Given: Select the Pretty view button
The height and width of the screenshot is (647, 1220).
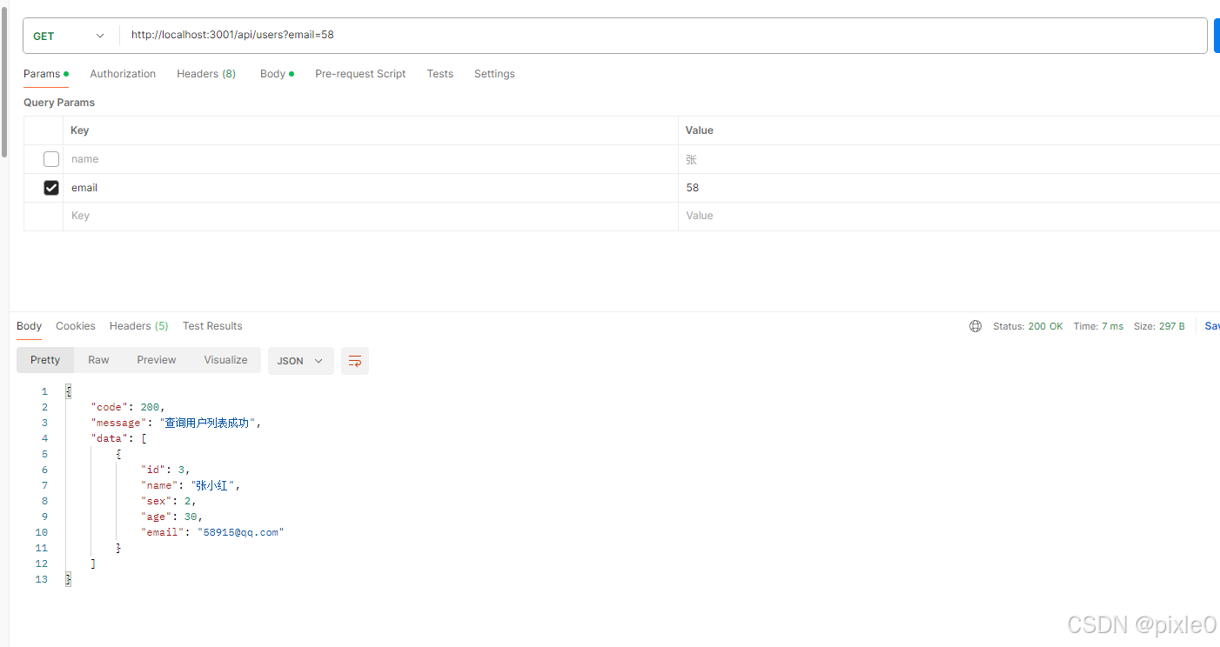Looking at the screenshot, I should coord(45,360).
